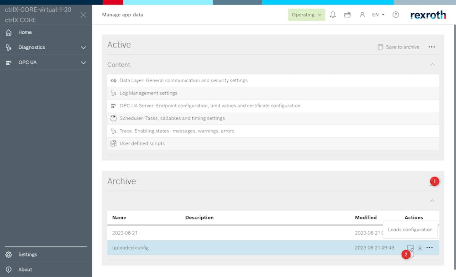
Task: Open the manage app data folder icon
Action: (347, 15)
